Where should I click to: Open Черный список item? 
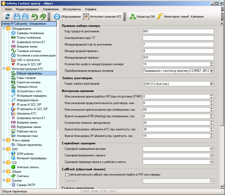(27, 87)
